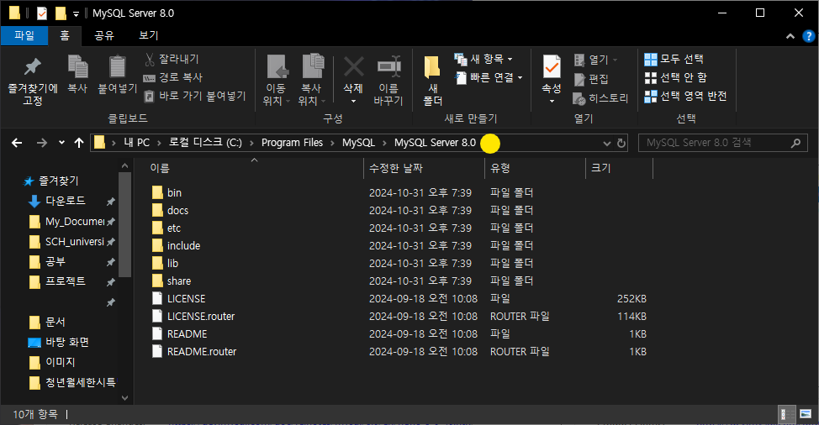Screen dimensions: 819x425
Task: Click Paste shortcut (바로 가기 붙여넣기)
Action: [x=195, y=96]
